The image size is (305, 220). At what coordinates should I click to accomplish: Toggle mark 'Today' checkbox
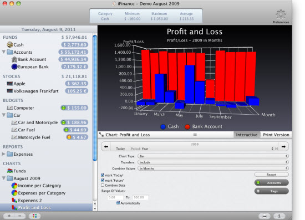click(103, 175)
